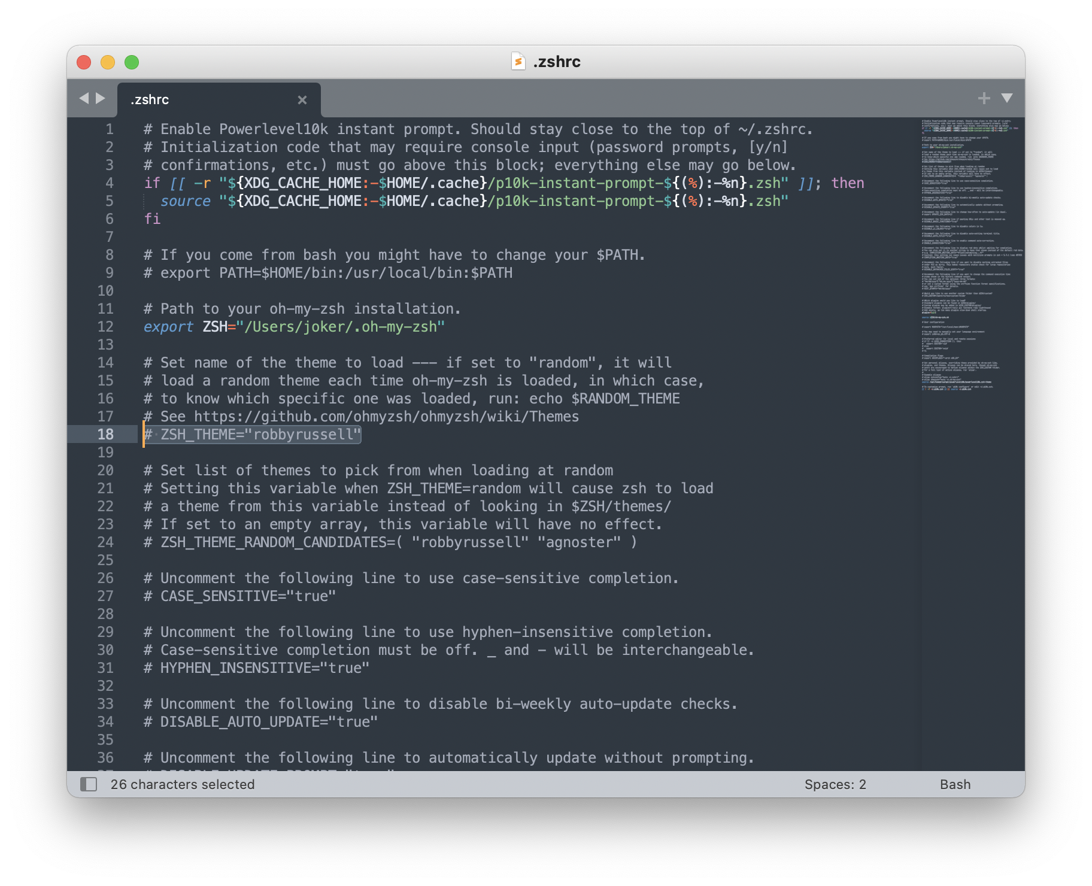Click ZSH_THEME_RANDOM_CANDIDATES line
Image resolution: width=1092 pixels, height=886 pixels.
390,542
